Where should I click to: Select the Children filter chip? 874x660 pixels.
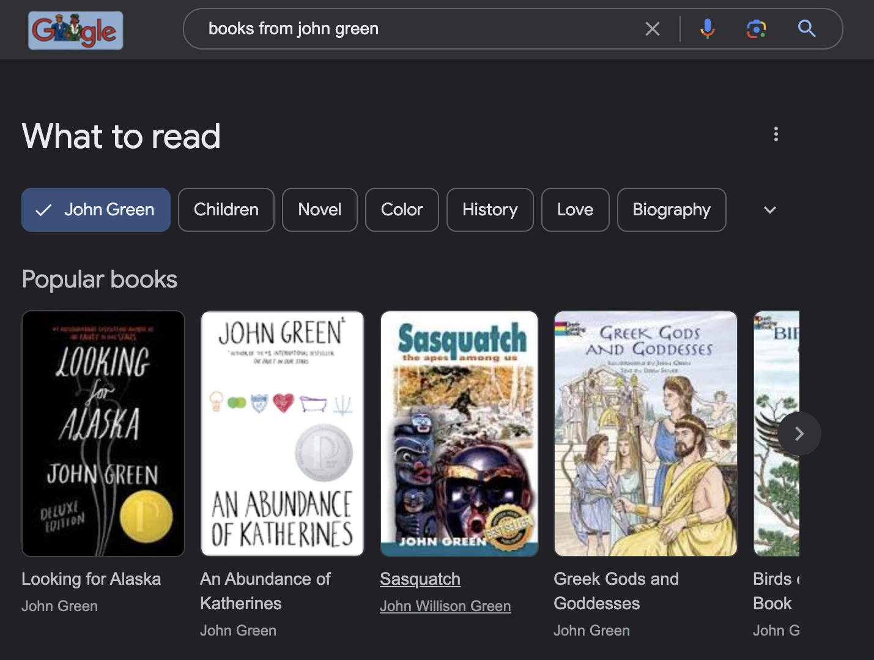coord(226,210)
